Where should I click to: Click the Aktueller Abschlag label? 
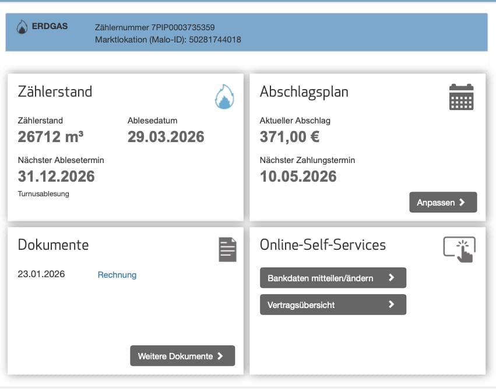[x=295, y=121]
